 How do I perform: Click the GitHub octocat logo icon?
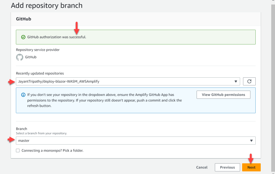pyautogui.click(x=20, y=57)
